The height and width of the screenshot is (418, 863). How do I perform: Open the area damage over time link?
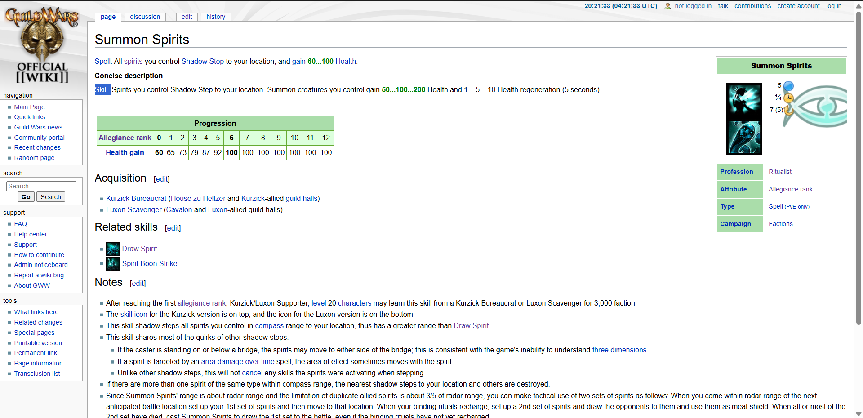coord(237,361)
